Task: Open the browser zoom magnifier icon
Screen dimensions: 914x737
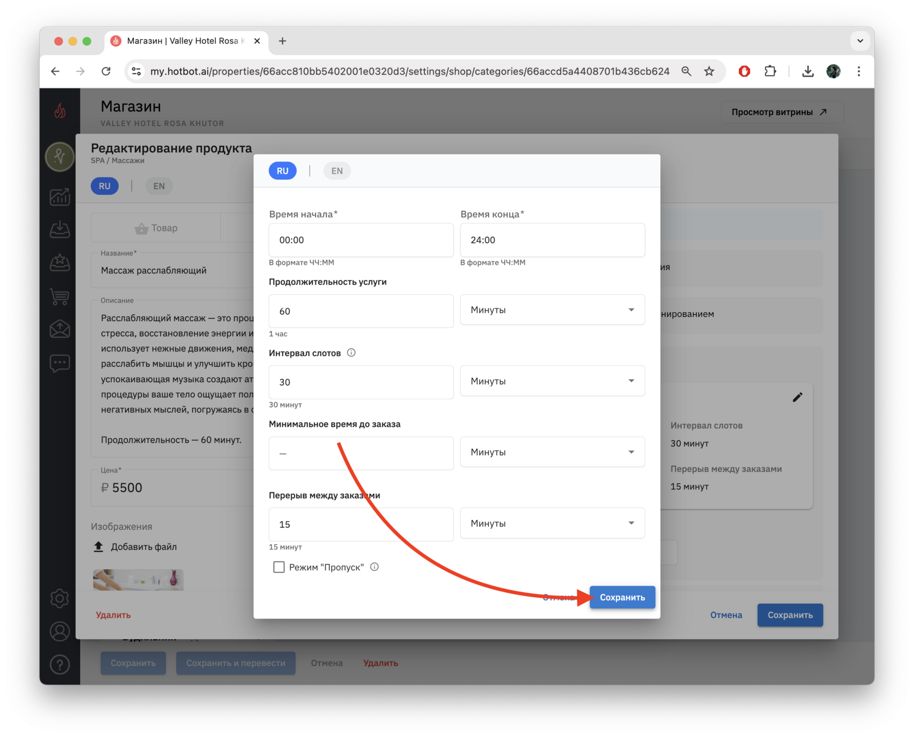Action: tap(686, 71)
